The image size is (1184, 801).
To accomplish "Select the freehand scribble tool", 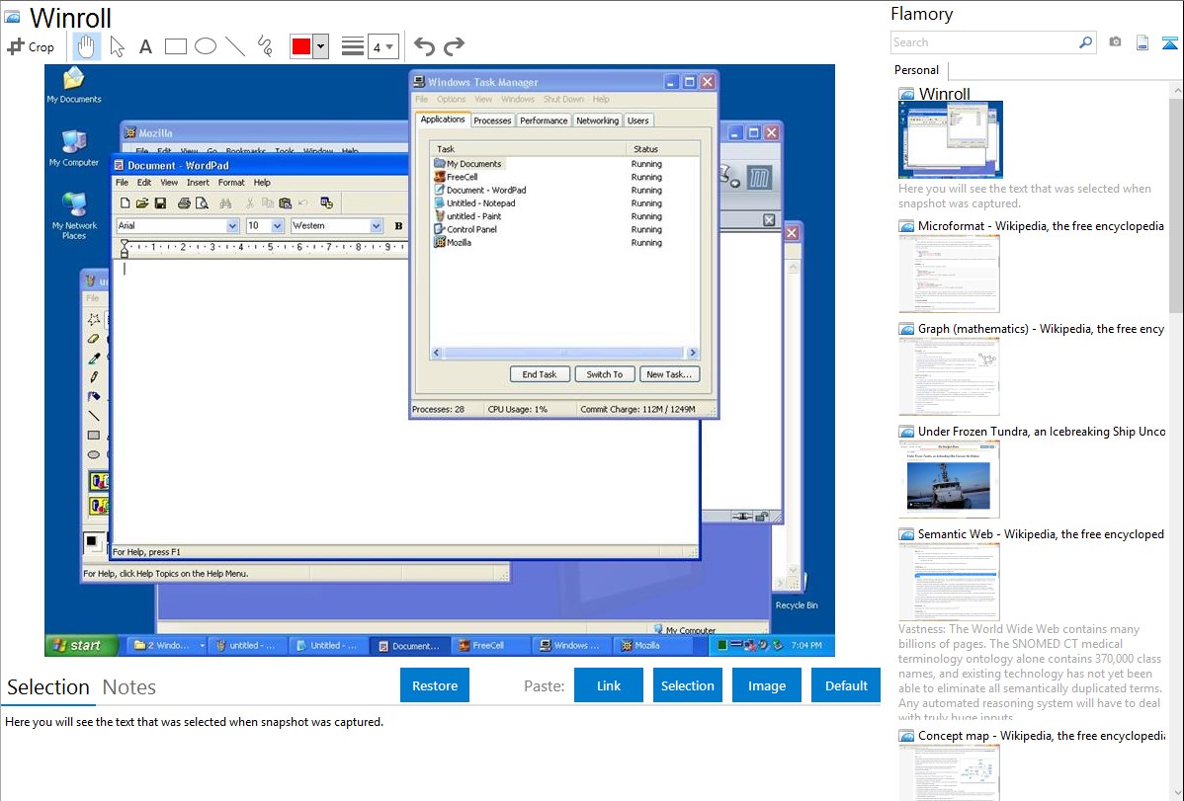I will (x=265, y=46).
